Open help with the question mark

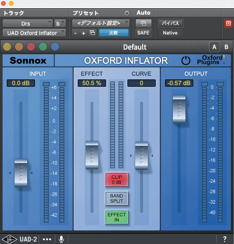click(x=225, y=239)
